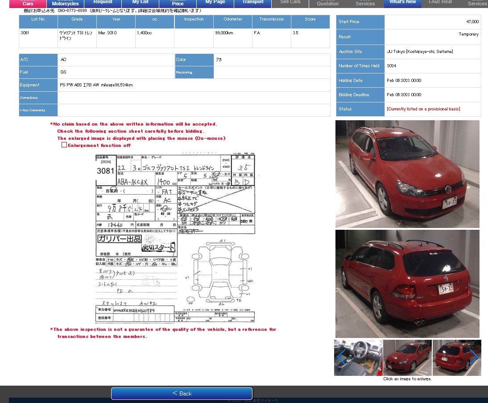Open the What's New tab
488x403 pixels.
coord(402,3)
